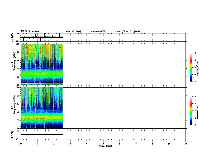Screen dimensions: 209x161
Task: Click the time-axis tick label "5"
Action: click(103, 144)
